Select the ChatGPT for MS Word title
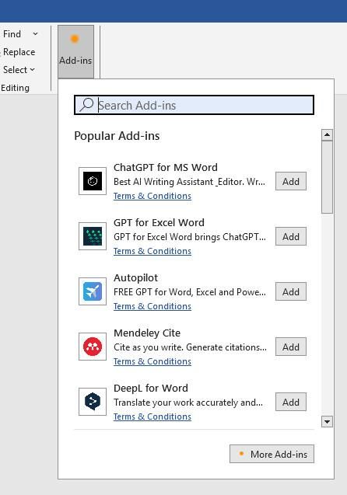The height and width of the screenshot is (495, 347). pos(165,167)
